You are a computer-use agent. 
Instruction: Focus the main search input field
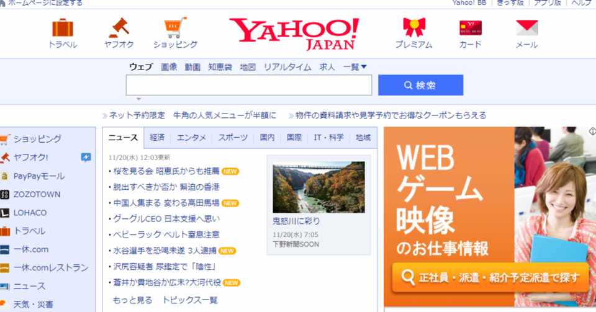(249, 85)
